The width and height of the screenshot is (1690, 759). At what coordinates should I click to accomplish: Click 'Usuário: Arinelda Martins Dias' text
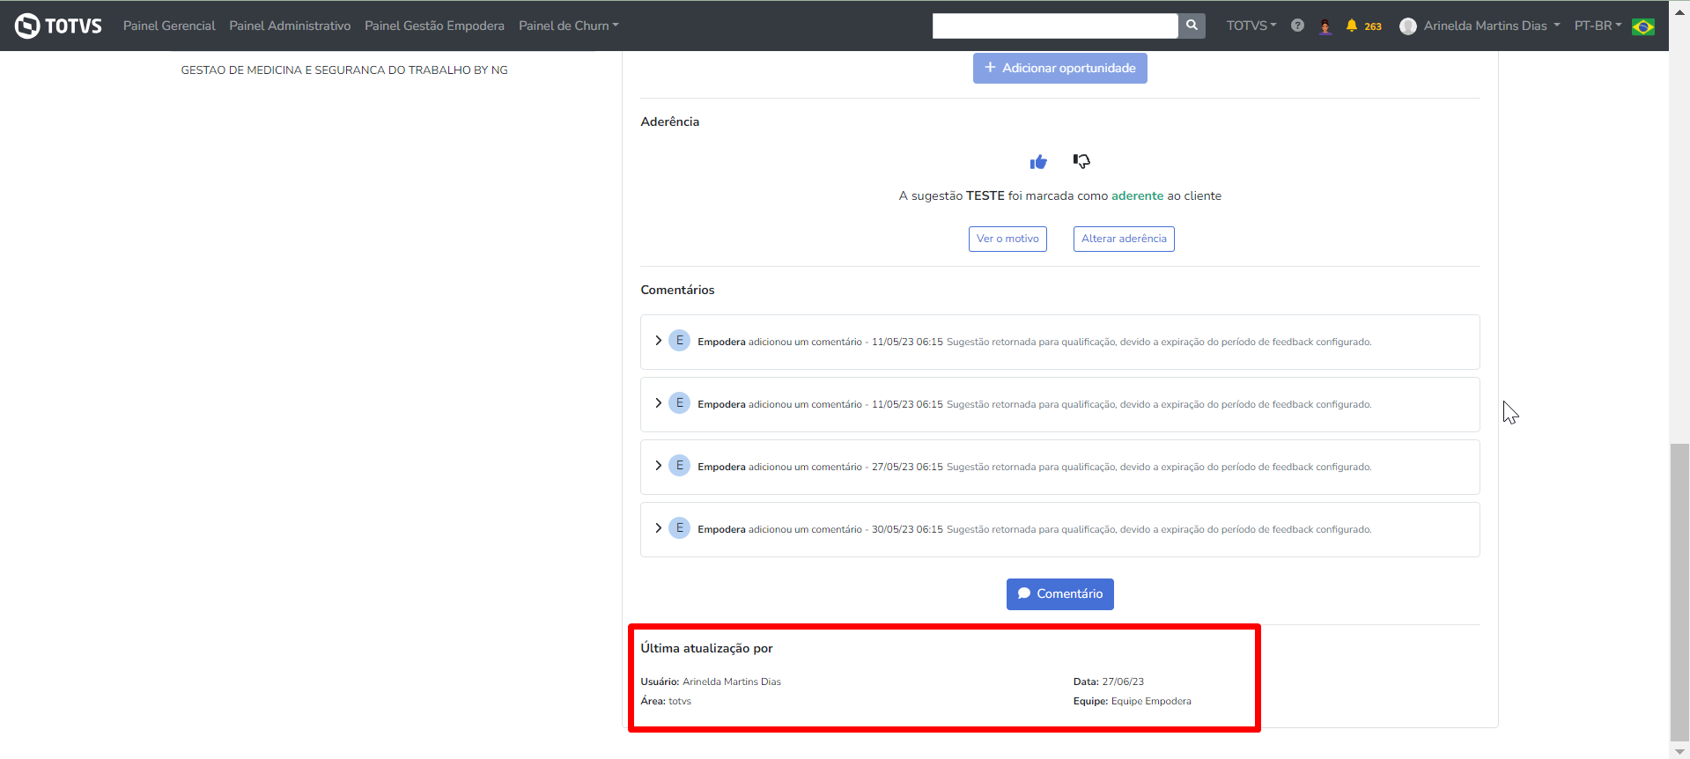[711, 682]
